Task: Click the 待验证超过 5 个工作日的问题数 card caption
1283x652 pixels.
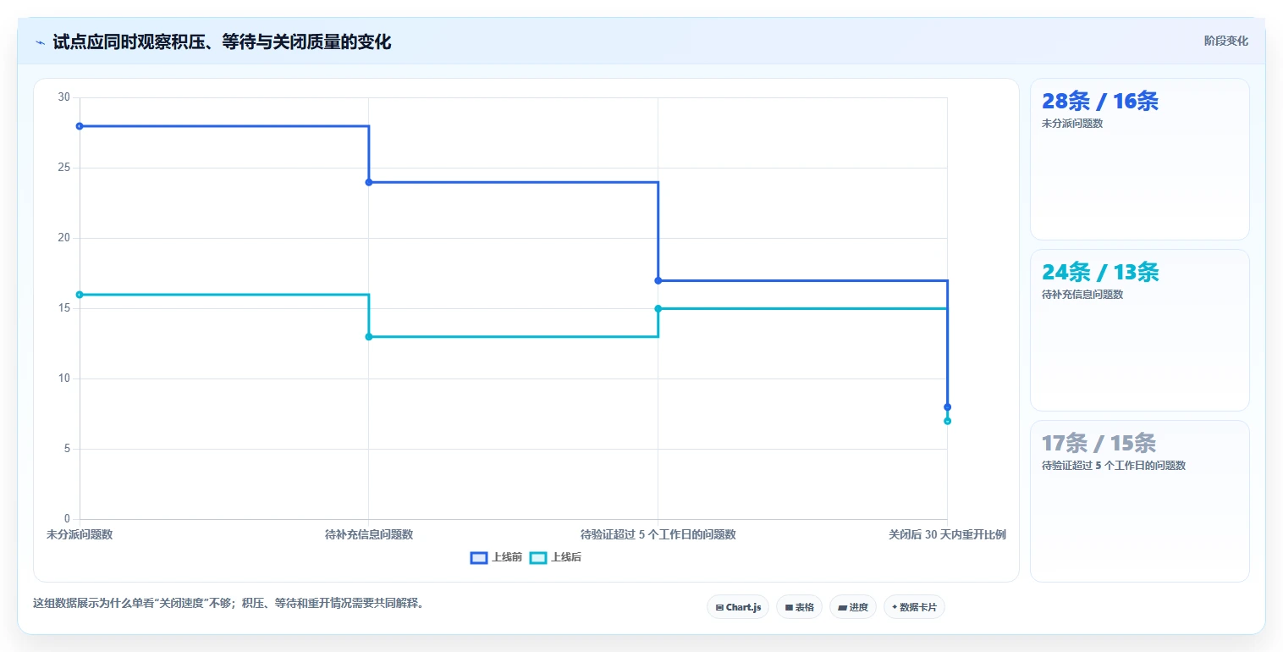Action: pyautogui.click(x=1114, y=466)
